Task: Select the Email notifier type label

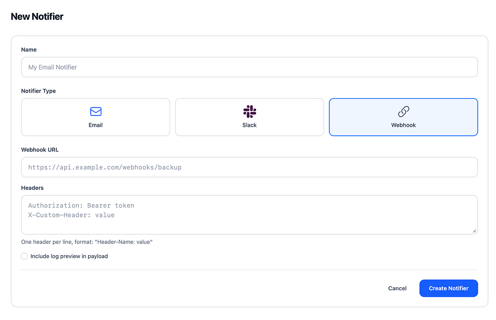Action: (96, 125)
